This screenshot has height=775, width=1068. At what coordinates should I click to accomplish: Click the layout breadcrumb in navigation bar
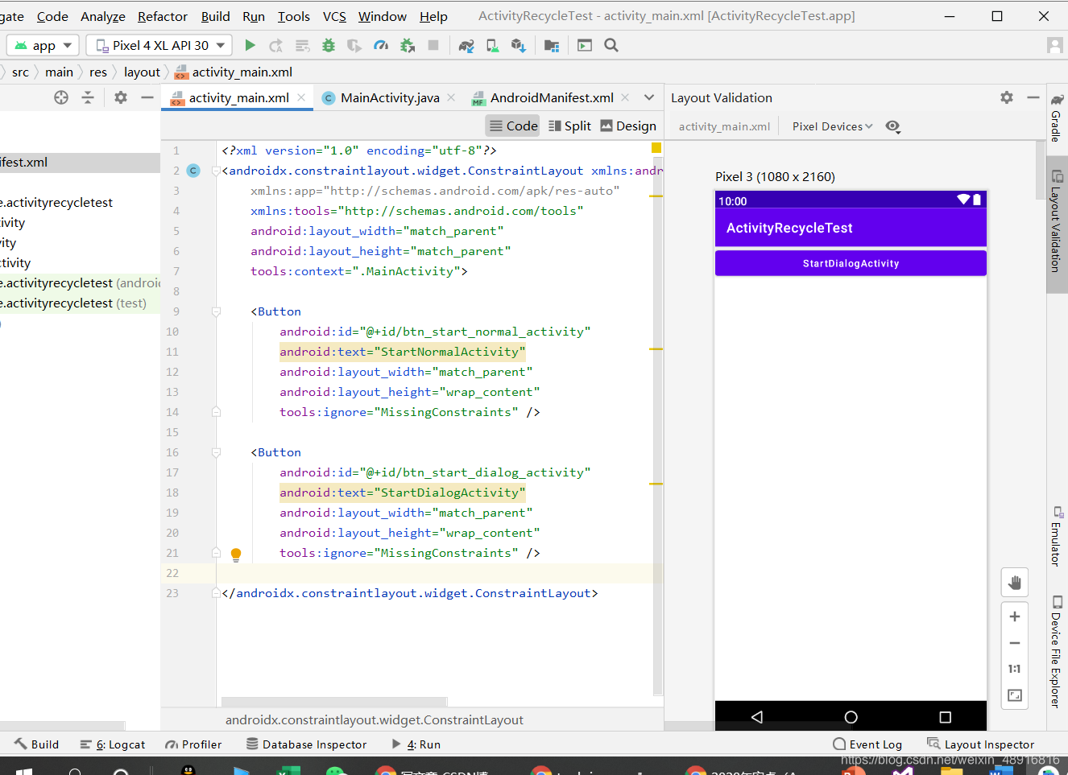[142, 72]
